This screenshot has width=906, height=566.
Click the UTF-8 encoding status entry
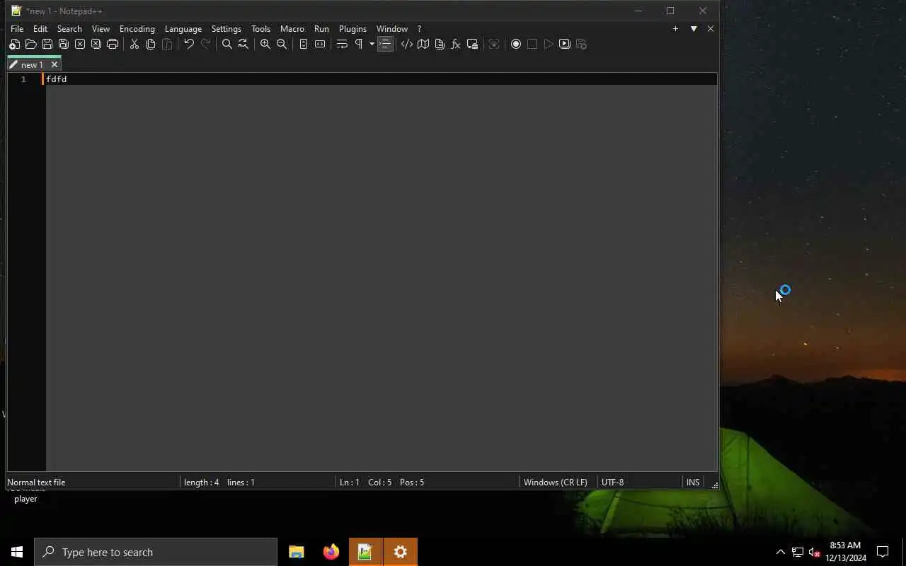click(613, 483)
